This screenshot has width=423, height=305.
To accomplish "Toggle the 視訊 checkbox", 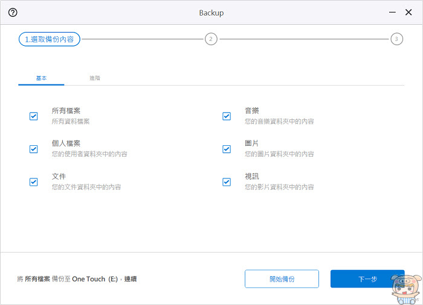I will (x=227, y=182).
